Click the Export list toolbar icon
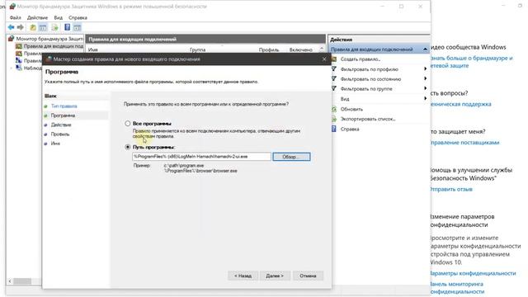The width and height of the screenshot is (528, 297). pyautogui.click(x=55, y=27)
